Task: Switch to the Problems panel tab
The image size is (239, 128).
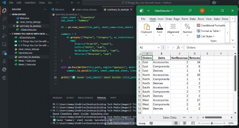Action: [x=57, y=98]
